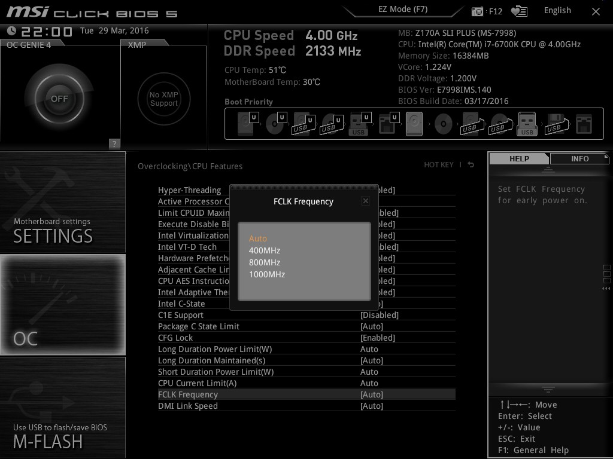Select the legacy USB hard disk boot icon

coord(472,124)
